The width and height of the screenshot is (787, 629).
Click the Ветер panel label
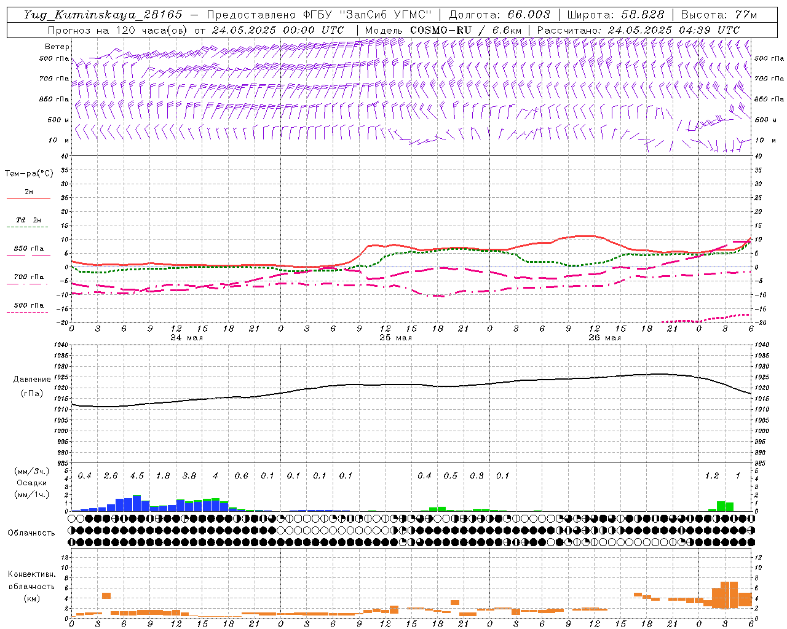pos(57,47)
